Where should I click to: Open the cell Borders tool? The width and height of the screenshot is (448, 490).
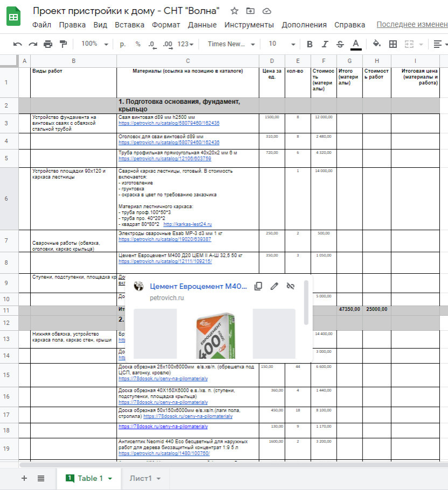tap(393, 44)
